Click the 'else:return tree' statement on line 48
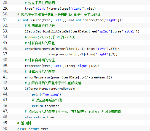Image resolution: width=150 pixels, height=131 pixels. (x=39, y=117)
